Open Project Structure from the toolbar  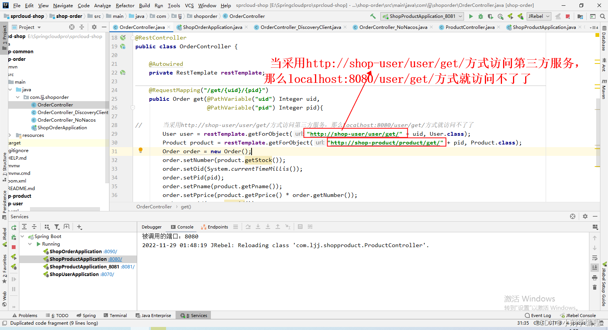click(580, 16)
